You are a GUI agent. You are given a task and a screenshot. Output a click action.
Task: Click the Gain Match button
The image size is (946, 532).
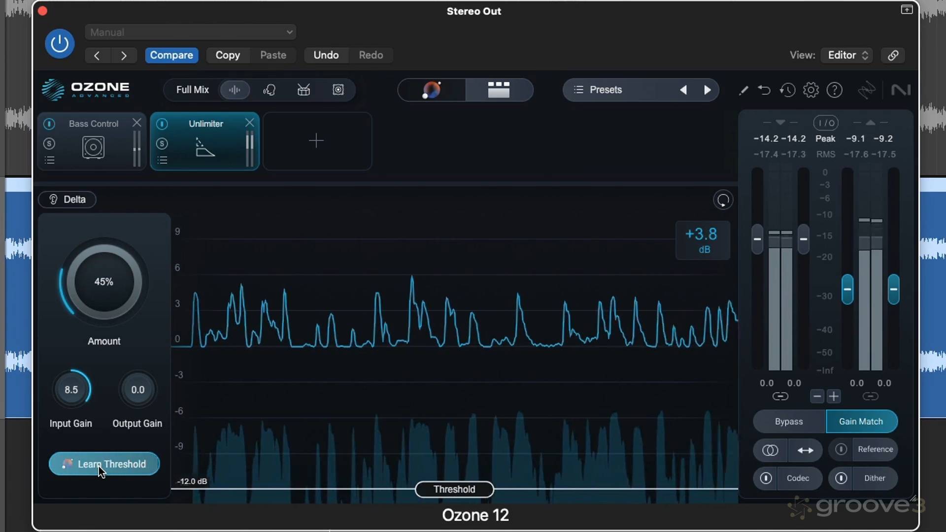[x=861, y=422]
